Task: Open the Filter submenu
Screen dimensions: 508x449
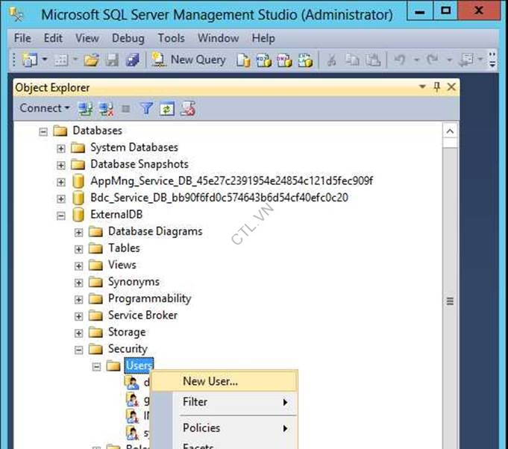Action: tap(235, 402)
